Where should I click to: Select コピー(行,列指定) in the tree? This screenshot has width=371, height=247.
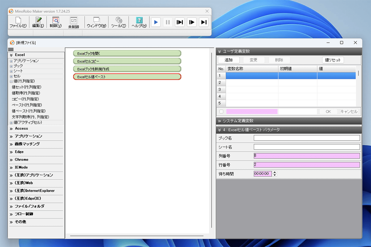25,99
